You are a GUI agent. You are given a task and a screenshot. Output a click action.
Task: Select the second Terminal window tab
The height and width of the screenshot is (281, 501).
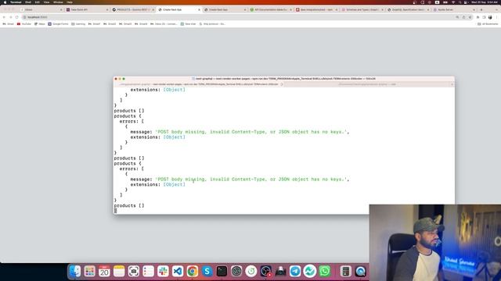367,84
